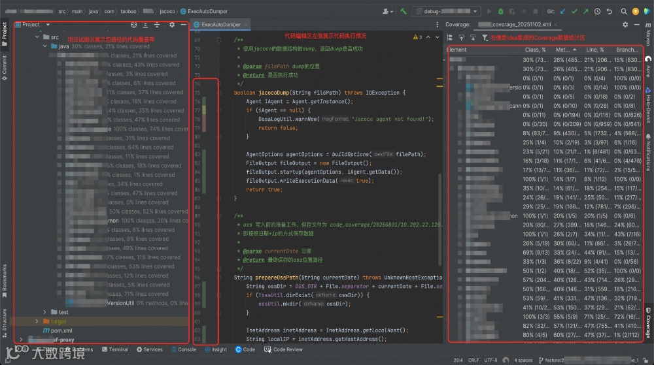Click Git Update Project blue arrow

[562, 11]
